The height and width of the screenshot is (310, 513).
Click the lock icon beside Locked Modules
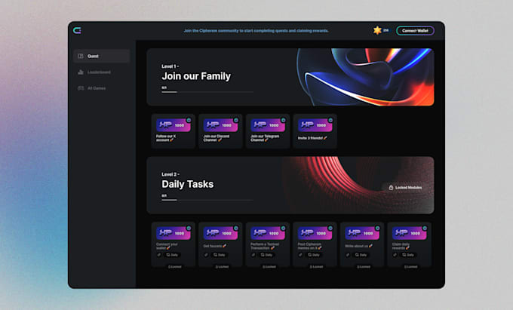(x=391, y=187)
